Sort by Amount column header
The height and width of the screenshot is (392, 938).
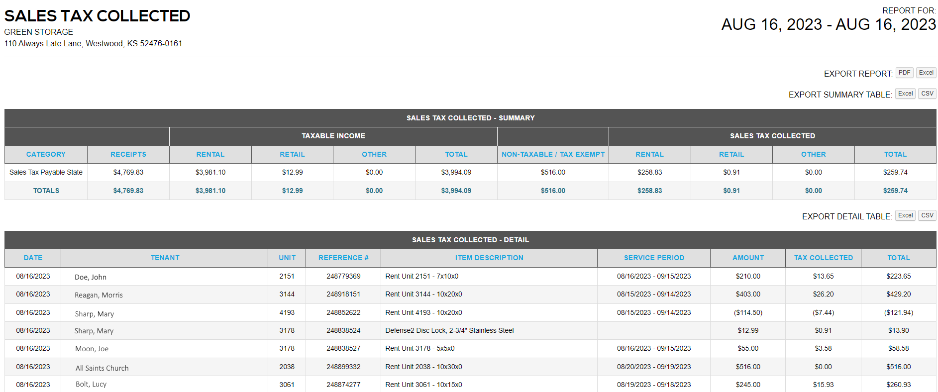[x=748, y=258]
